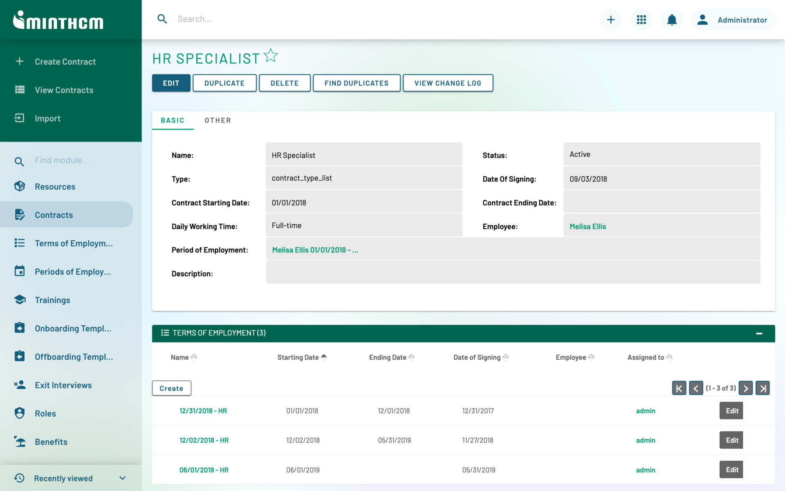This screenshot has height=491, width=785.
Task: Open the Periods of Employment module icon
Action: pyautogui.click(x=19, y=271)
